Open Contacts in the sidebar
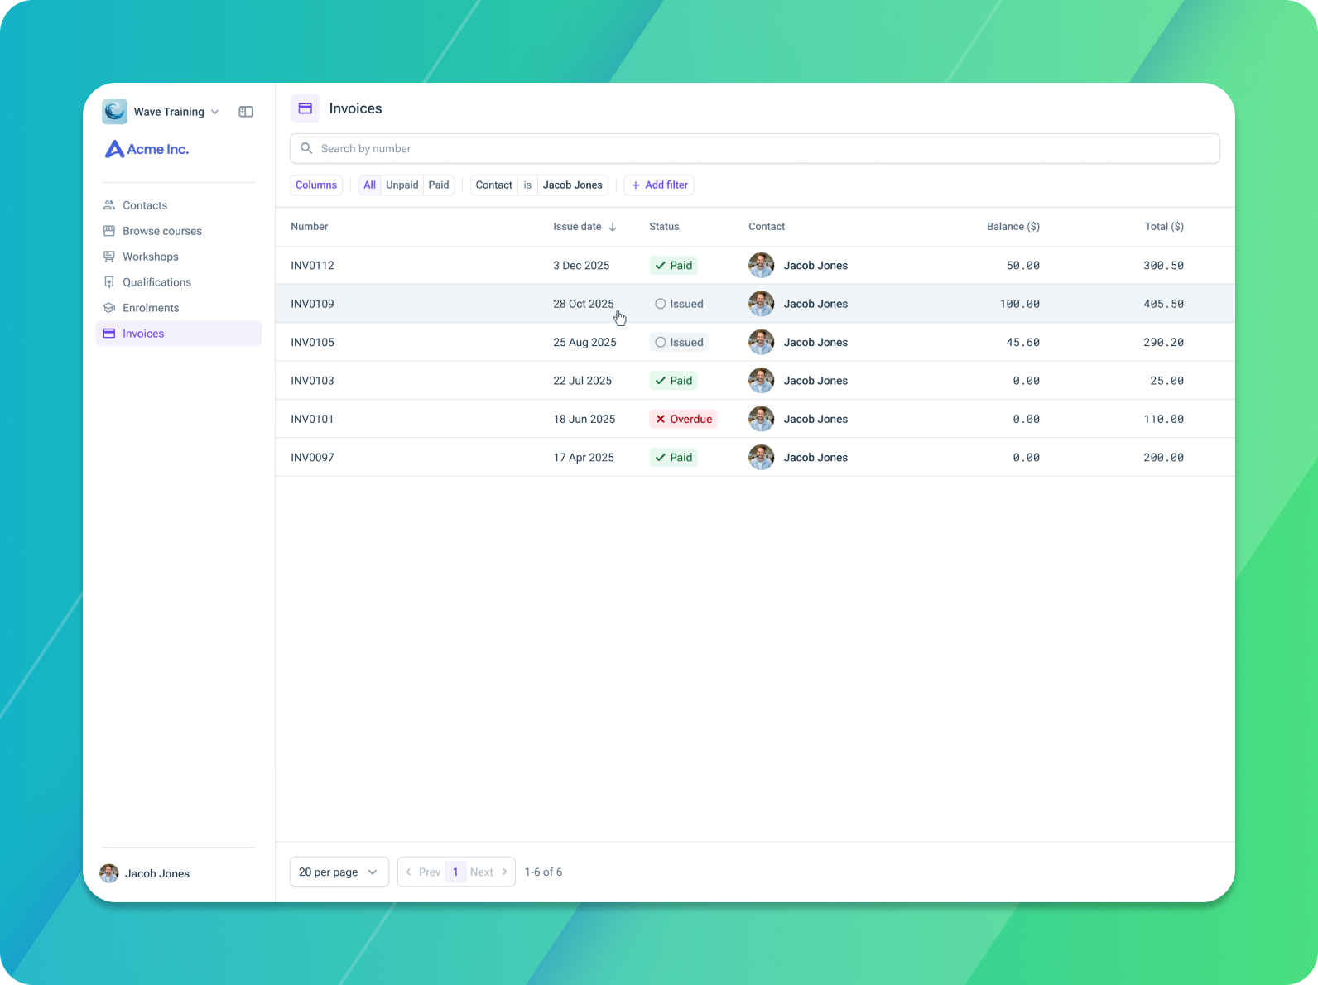The image size is (1318, 985). tap(179, 205)
